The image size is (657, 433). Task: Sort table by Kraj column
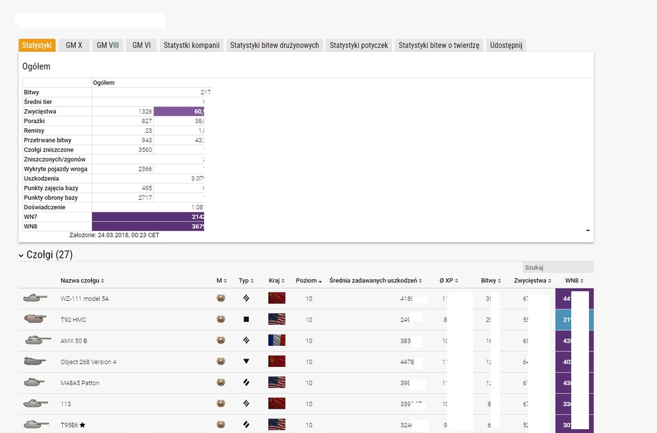(x=277, y=280)
